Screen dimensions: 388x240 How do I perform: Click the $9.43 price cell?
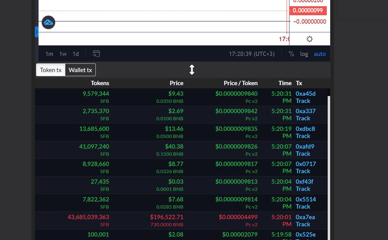tap(176, 94)
